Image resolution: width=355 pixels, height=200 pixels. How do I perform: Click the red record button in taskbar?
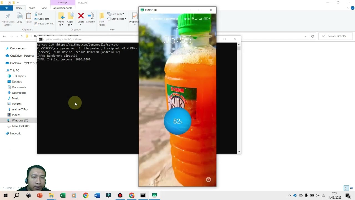pos(120,195)
